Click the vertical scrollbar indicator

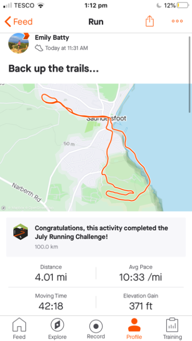[x=190, y=75]
